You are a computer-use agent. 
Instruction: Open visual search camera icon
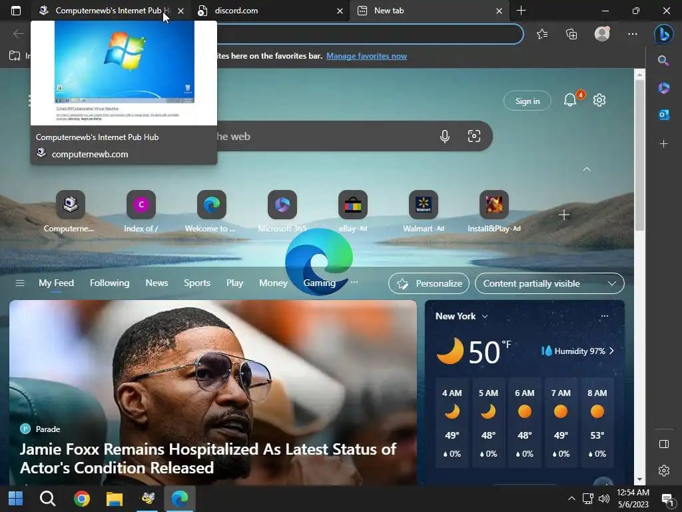(474, 136)
